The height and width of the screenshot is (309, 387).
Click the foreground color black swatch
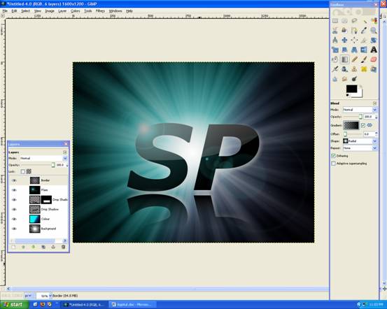[351, 89]
